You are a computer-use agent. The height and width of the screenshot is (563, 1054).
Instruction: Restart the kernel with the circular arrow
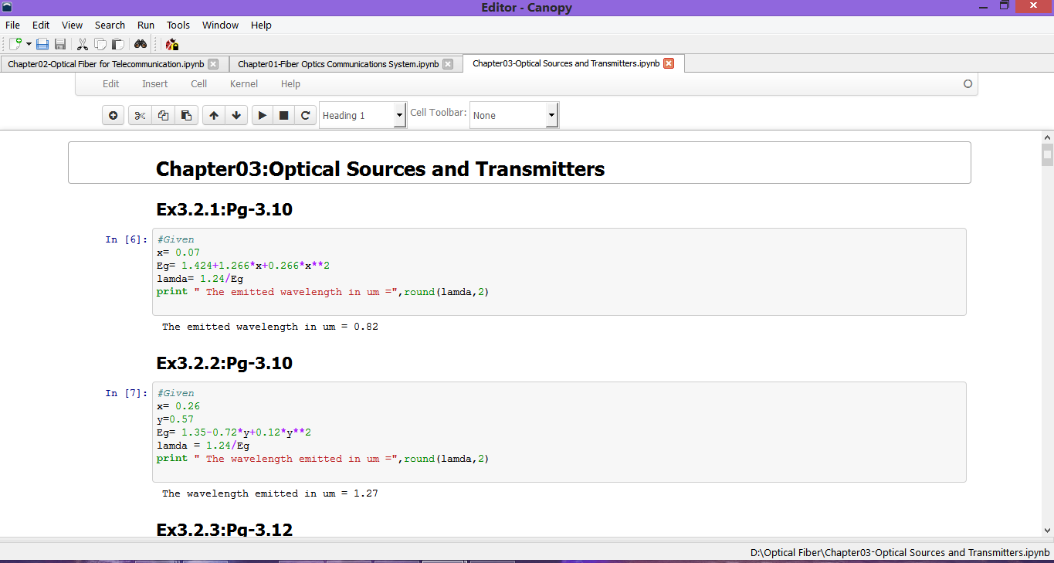[x=306, y=116]
